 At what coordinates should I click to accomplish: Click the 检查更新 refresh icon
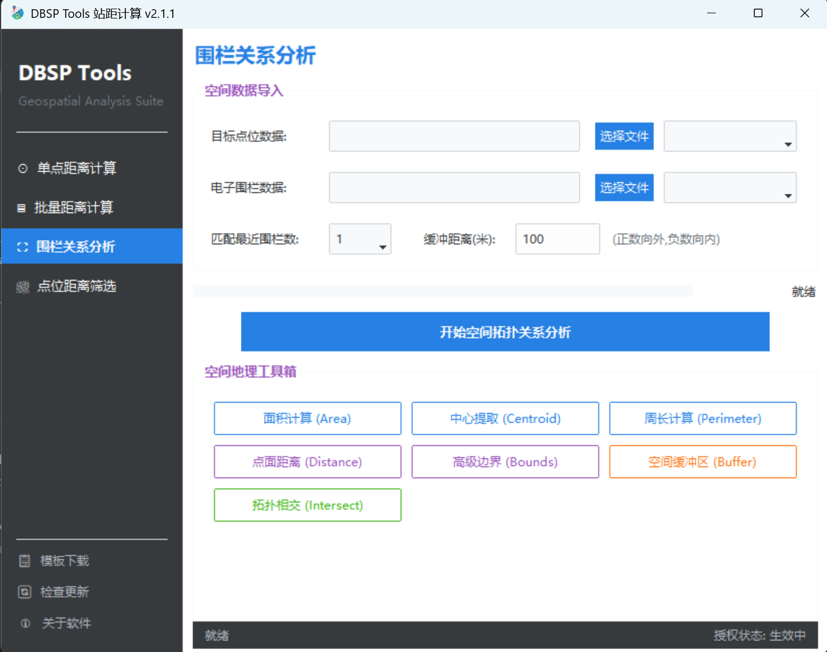pyautogui.click(x=25, y=592)
